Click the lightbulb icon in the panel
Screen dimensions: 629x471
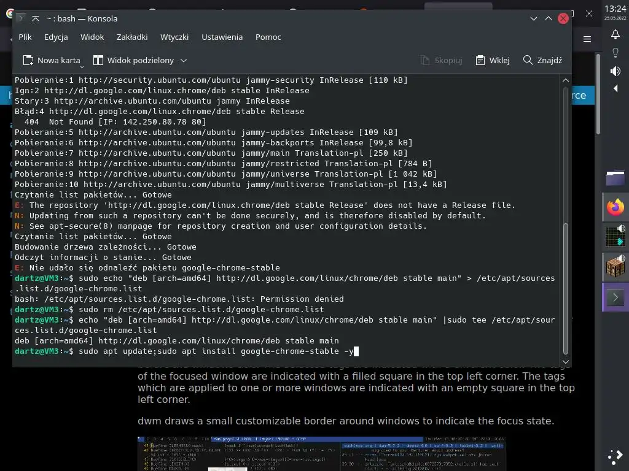[x=615, y=53]
